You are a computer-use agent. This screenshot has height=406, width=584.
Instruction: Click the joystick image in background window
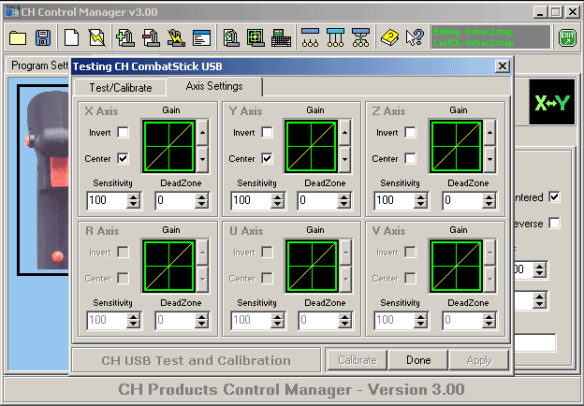44,181
